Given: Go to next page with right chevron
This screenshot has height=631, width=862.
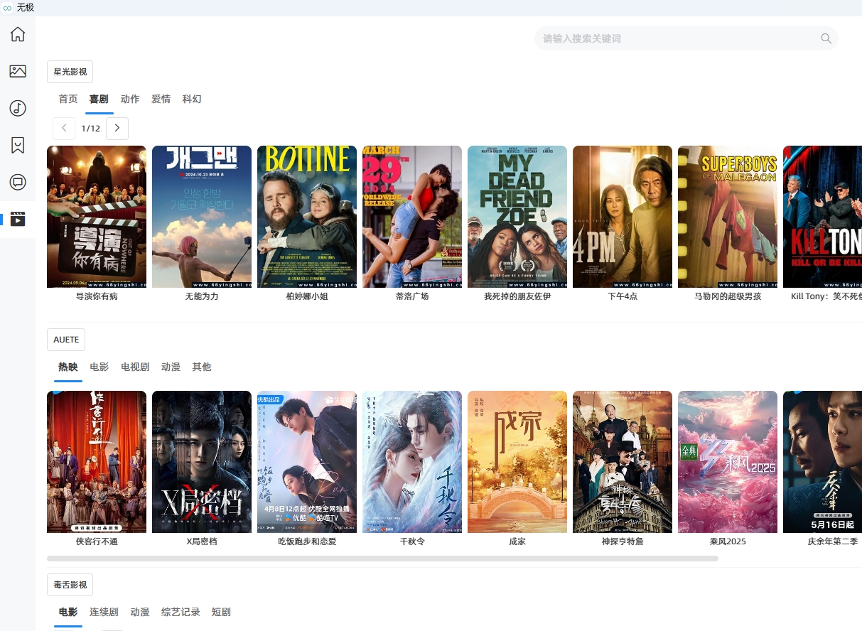Looking at the screenshot, I should point(117,129).
